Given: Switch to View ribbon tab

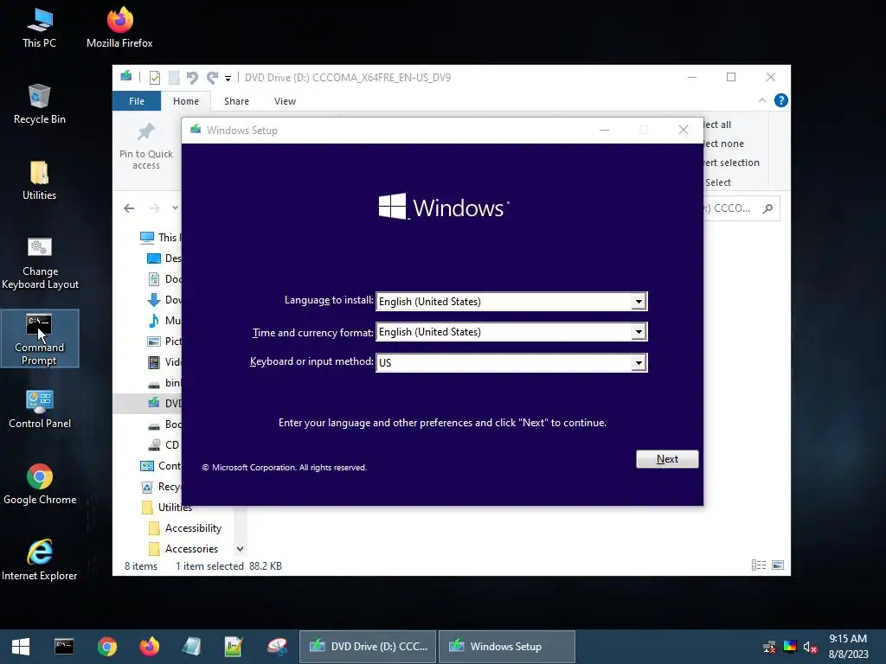Looking at the screenshot, I should coord(285,101).
